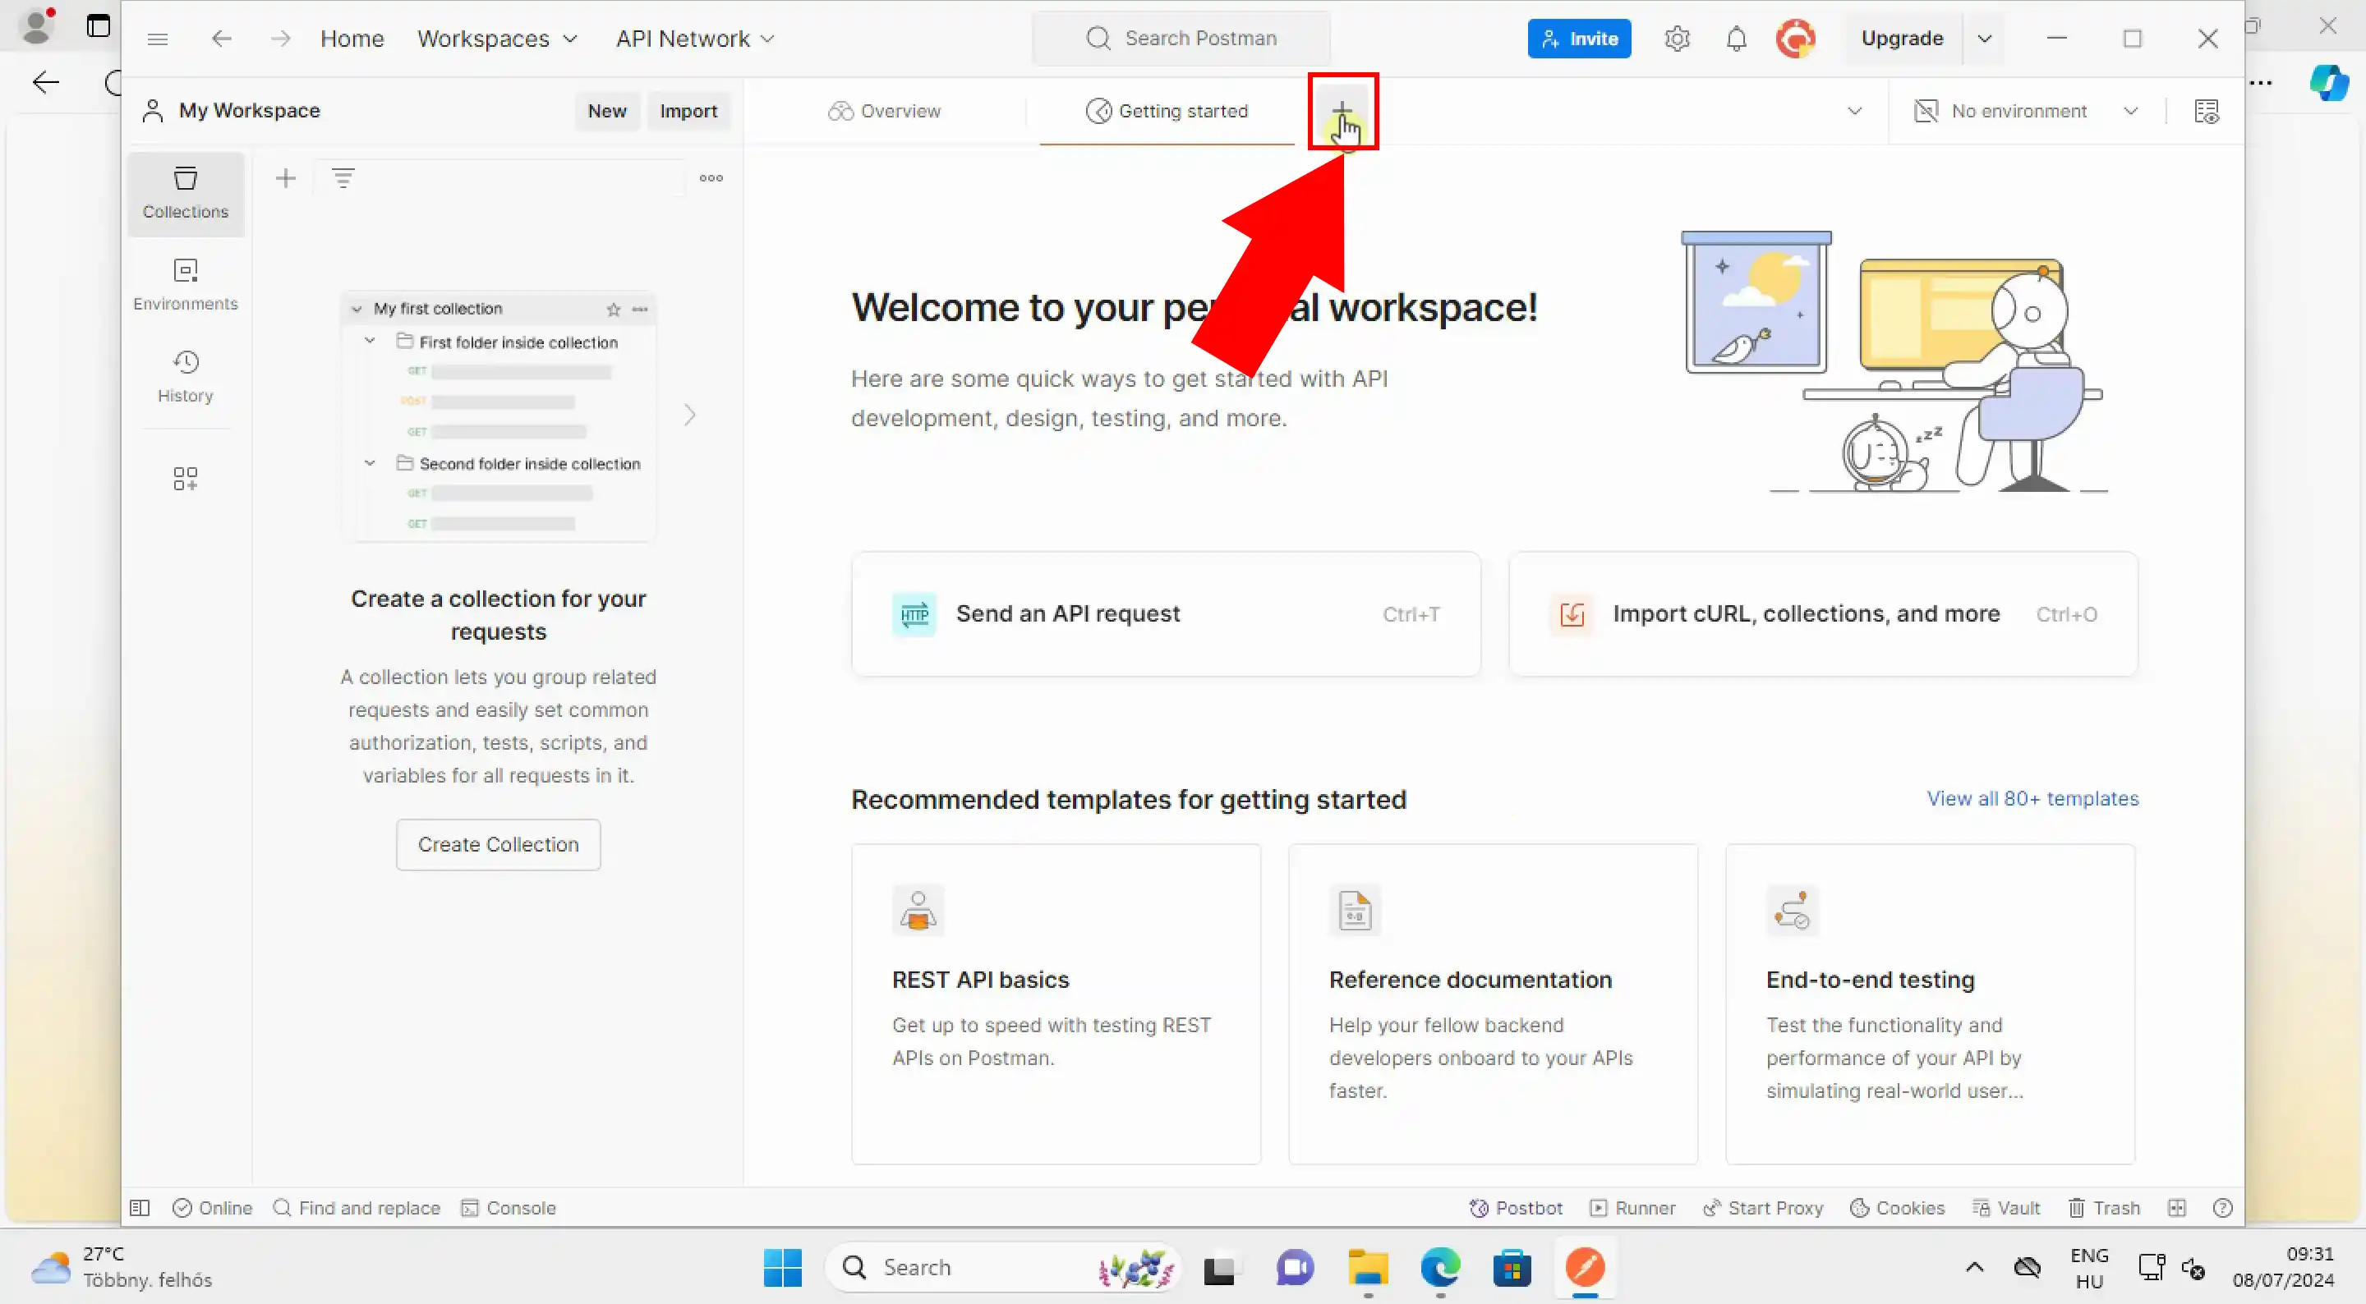This screenshot has height=1304, width=2366.
Task: Click Create Collection button
Action: [499, 843]
